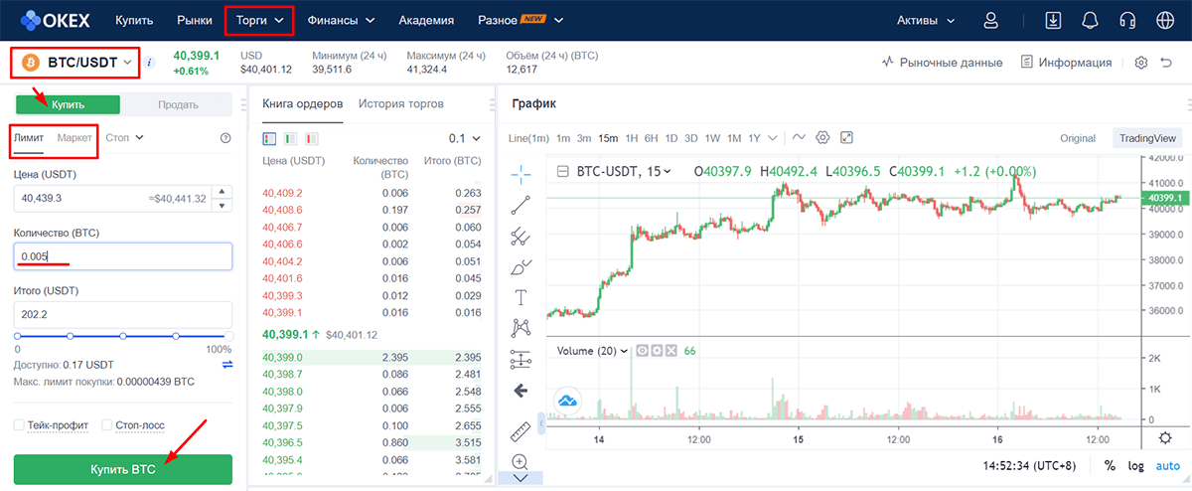
Task: Open the notifications bell
Action: tap(1091, 20)
